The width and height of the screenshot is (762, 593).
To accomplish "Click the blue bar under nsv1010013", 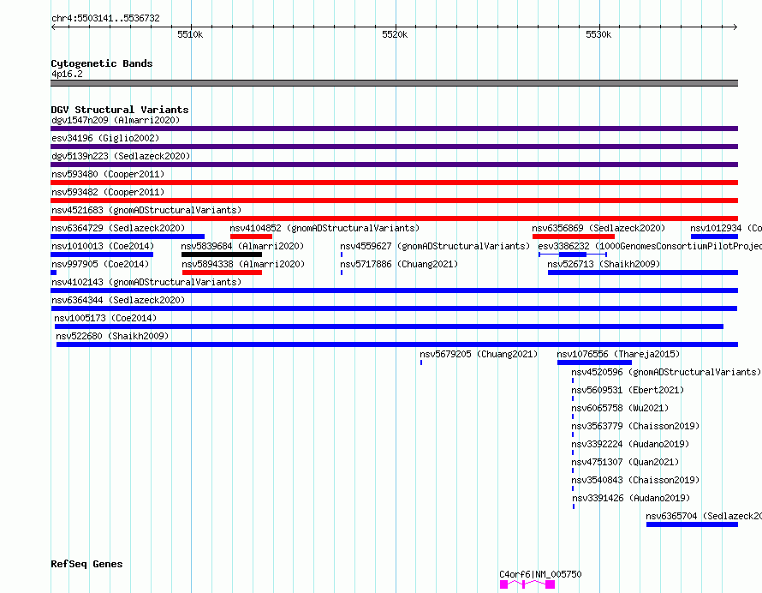I will [x=102, y=255].
